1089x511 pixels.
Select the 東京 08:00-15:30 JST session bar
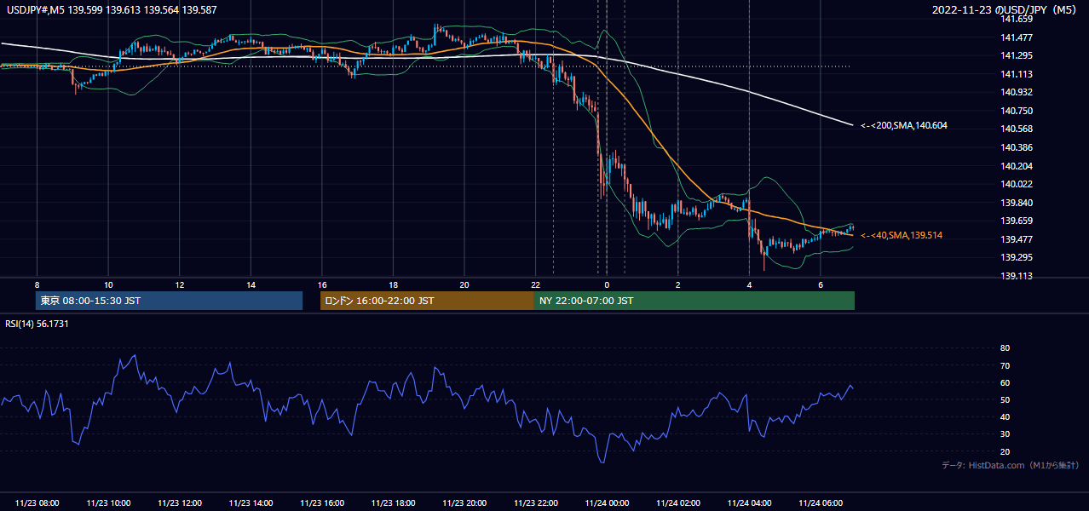tap(170, 301)
